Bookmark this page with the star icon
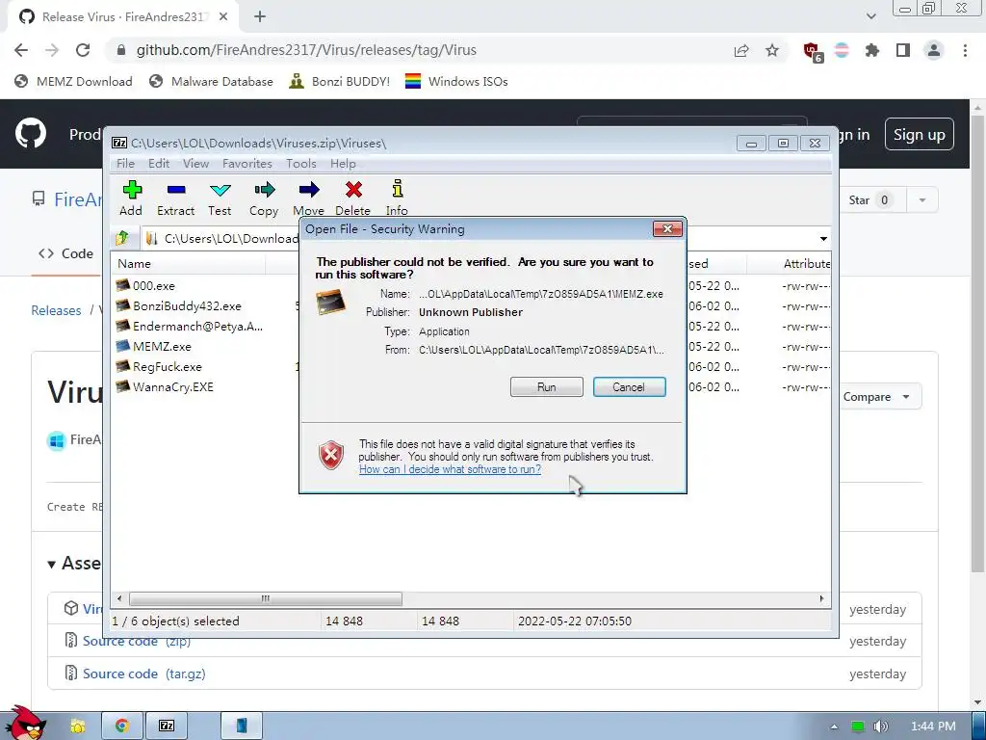This screenshot has height=740, width=986. (x=772, y=50)
